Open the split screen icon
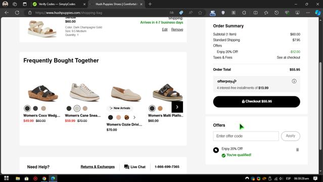This screenshot has width=323, height=182. 255,13
